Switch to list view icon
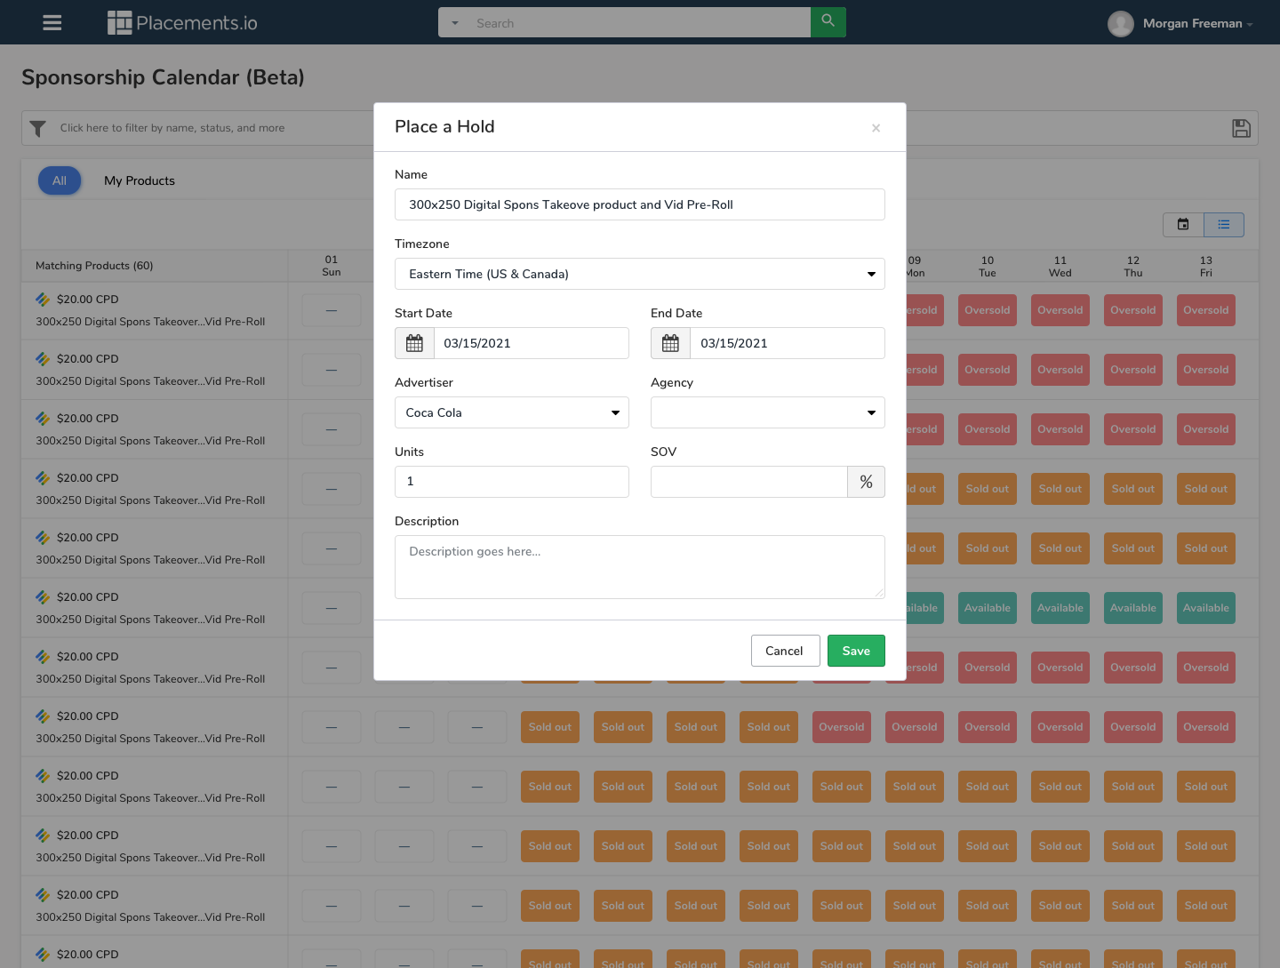The width and height of the screenshot is (1280, 968). coord(1224,225)
